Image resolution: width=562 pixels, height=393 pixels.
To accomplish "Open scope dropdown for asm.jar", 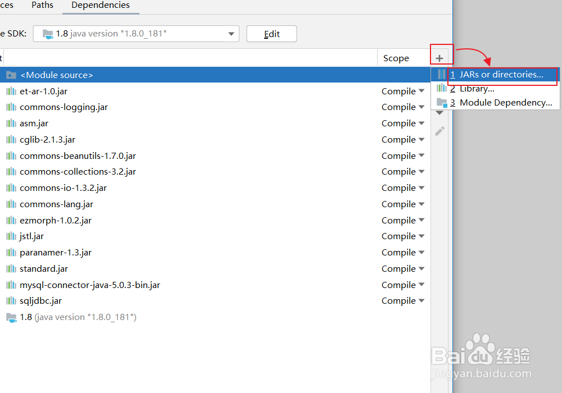I will (422, 123).
